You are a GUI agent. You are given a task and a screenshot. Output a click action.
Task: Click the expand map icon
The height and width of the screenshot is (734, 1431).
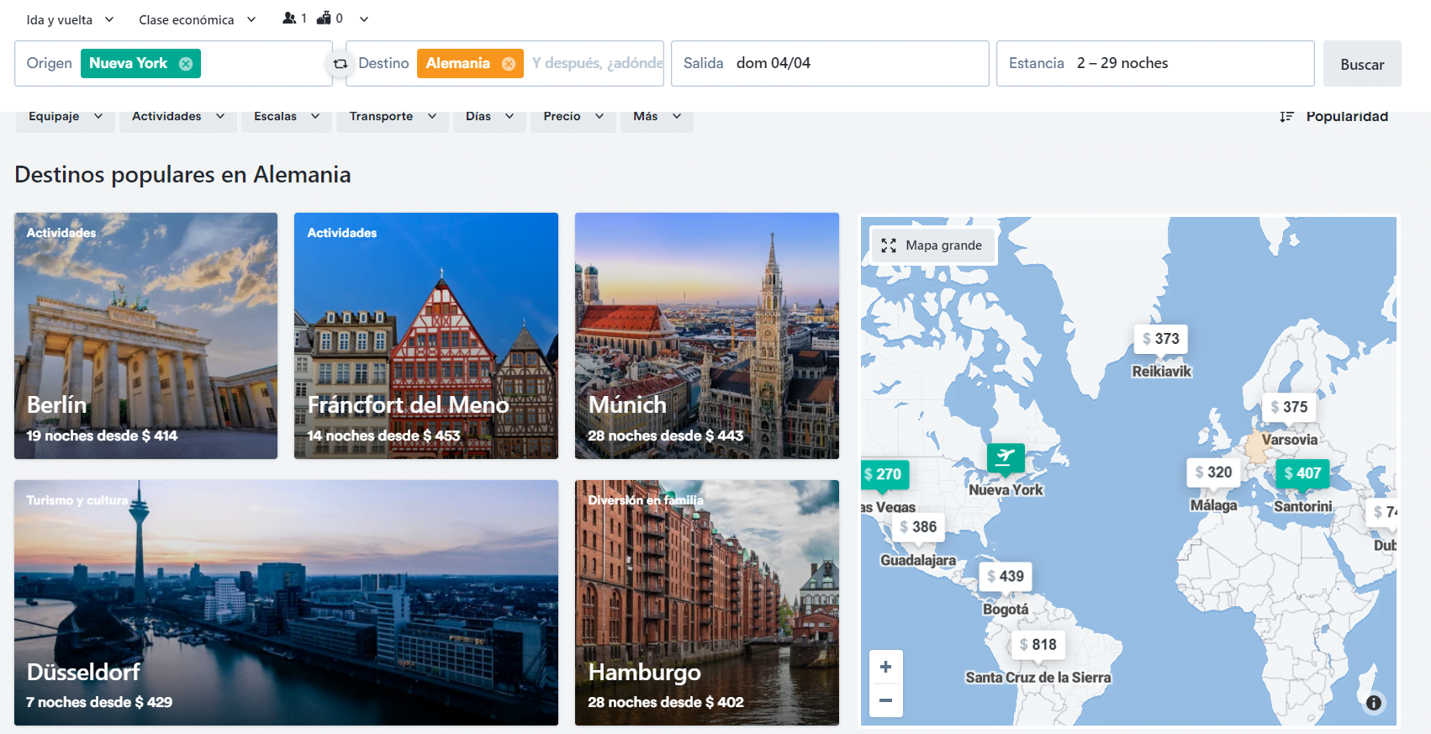[889, 246]
